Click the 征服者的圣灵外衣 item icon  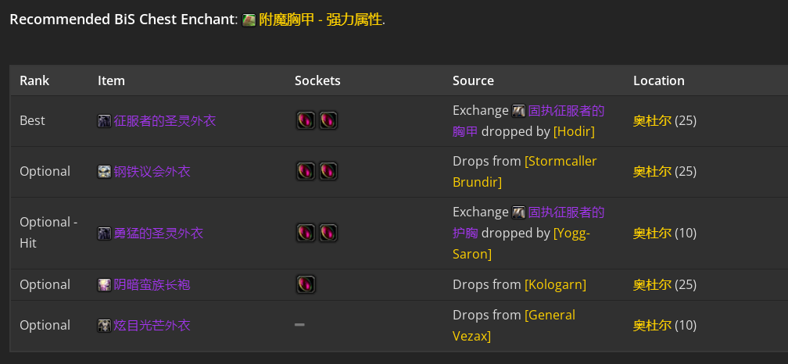[x=104, y=121]
